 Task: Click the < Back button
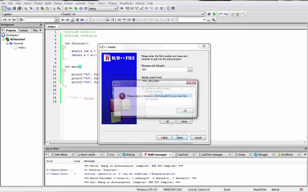click(x=164, y=138)
